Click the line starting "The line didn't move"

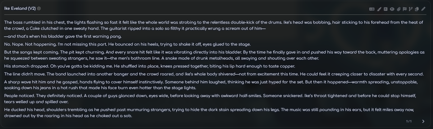[212, 74]
